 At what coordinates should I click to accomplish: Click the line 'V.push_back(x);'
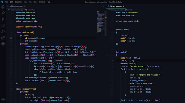click(x=138, y=81)
